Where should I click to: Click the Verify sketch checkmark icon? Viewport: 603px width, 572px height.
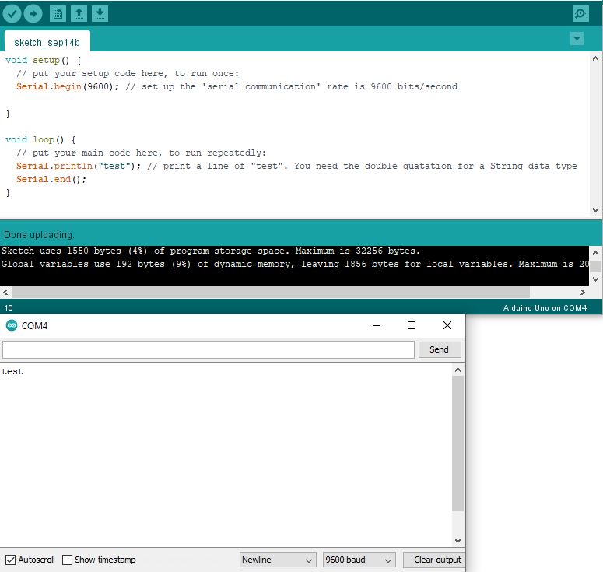tap(12, 14)
